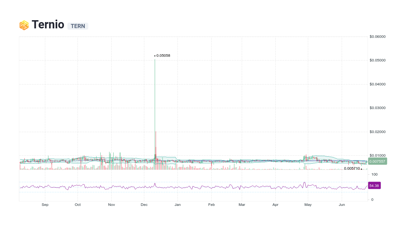Click the Ternio title heading

tap(48, 25)
